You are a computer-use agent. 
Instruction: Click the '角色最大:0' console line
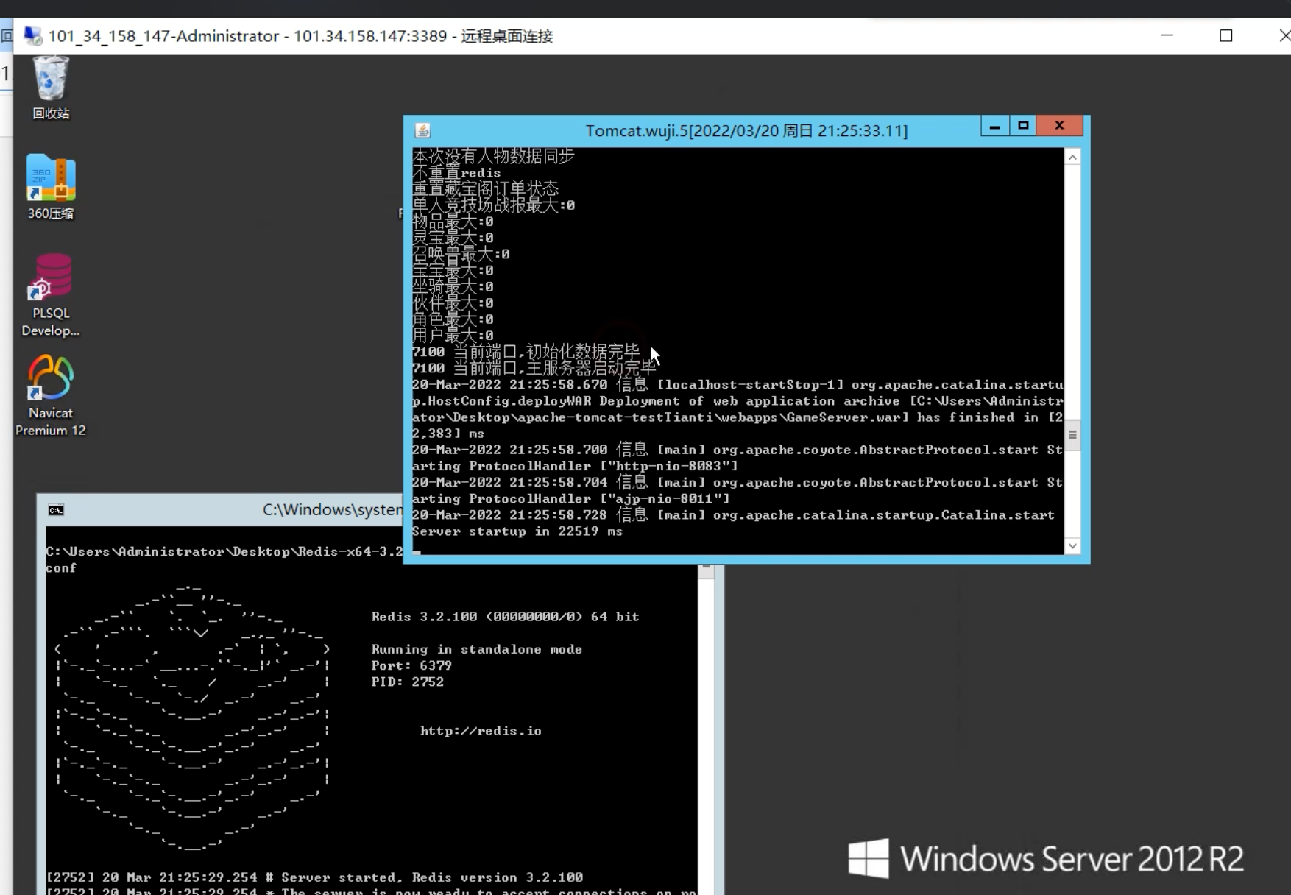pos(453,319)
